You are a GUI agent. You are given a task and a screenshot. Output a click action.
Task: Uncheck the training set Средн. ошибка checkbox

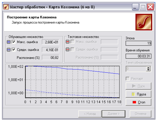point(14,50)
